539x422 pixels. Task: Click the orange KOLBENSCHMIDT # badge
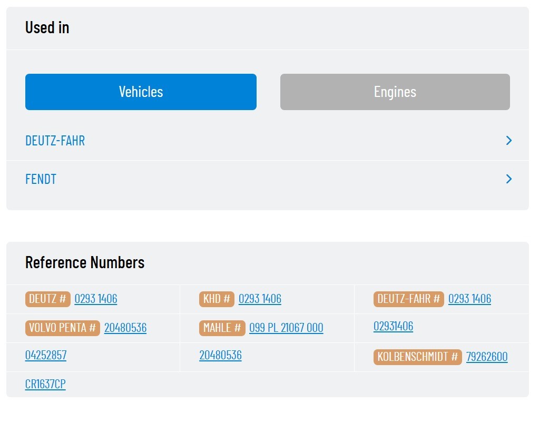[418, 357]
